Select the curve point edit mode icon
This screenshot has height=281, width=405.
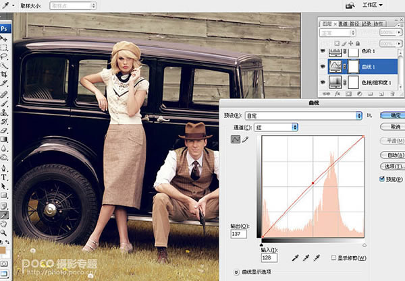pyautogui.click(x=237, y=139)
